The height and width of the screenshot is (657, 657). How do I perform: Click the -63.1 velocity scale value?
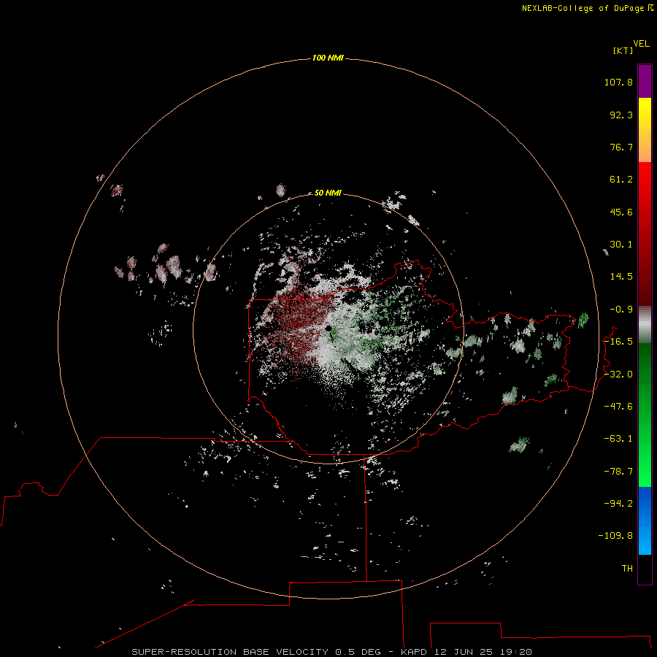point(618,439)
